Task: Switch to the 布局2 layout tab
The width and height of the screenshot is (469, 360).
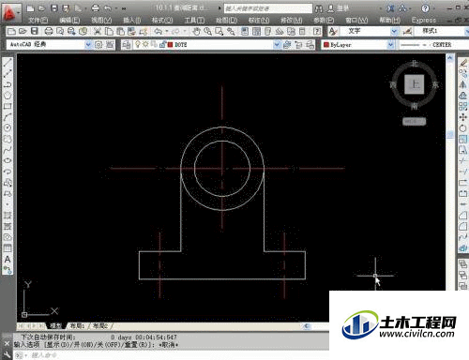Action: (x=100, y=325)
